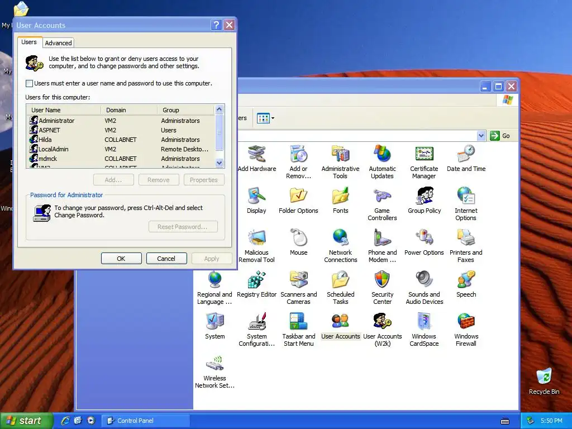
Task: Sort users by Group column header
Action: (187, 110)
